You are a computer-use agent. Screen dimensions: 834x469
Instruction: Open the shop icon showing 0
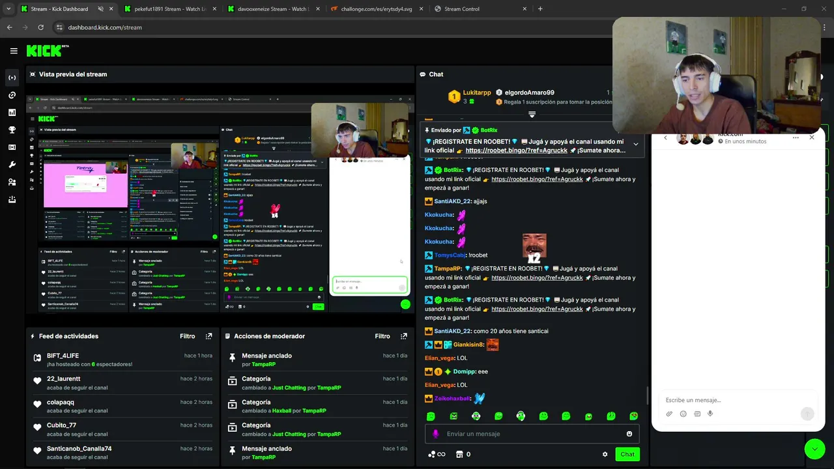pos(463,454)
